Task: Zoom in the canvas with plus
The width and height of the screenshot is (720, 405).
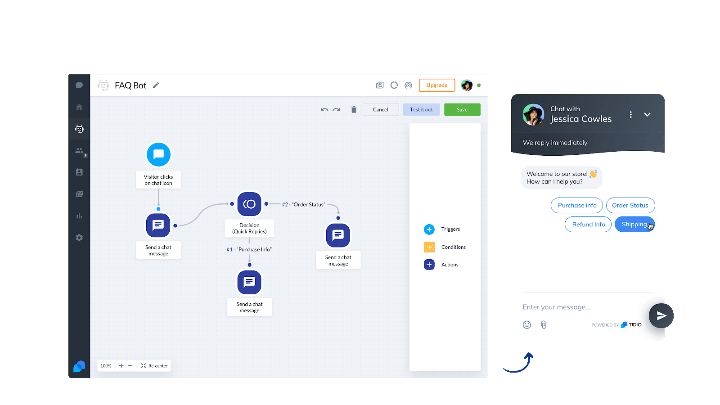Action: (x=121, y=366)
